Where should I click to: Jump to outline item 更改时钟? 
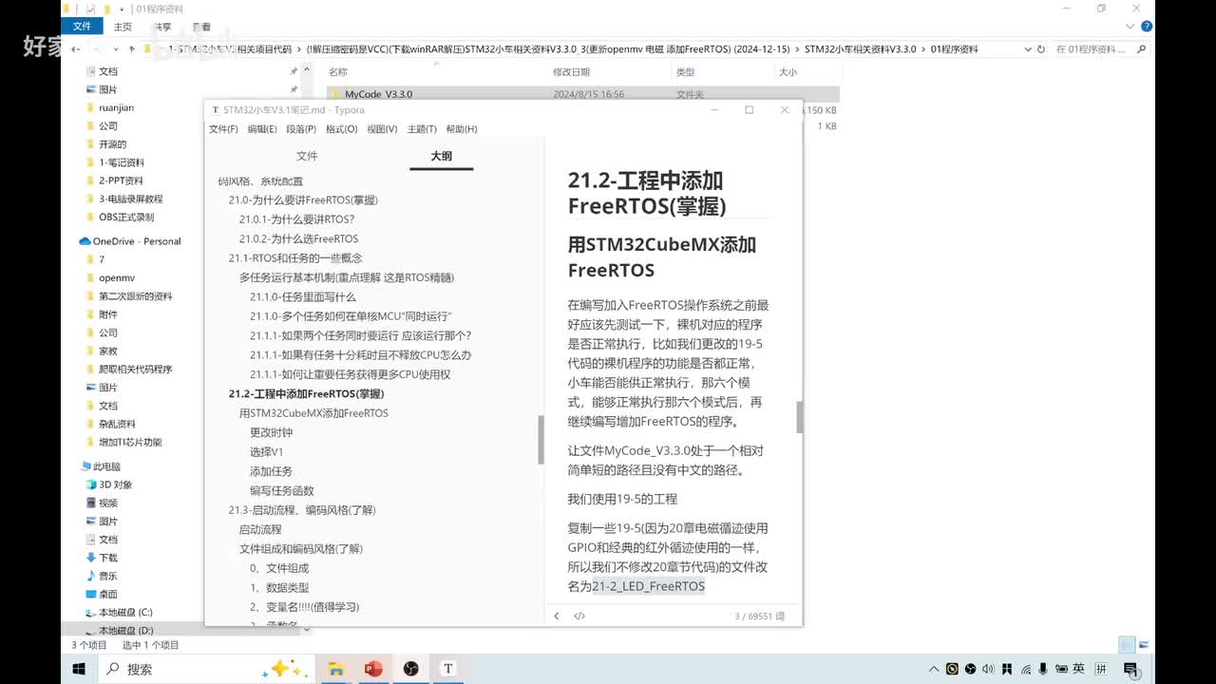(271, 432)
